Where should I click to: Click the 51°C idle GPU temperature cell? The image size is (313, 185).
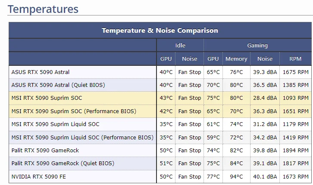coord(166,163)
